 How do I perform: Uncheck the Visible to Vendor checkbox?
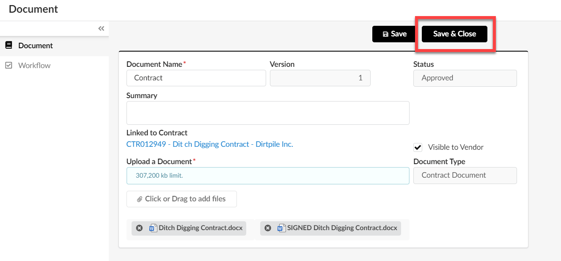[418, 147]
